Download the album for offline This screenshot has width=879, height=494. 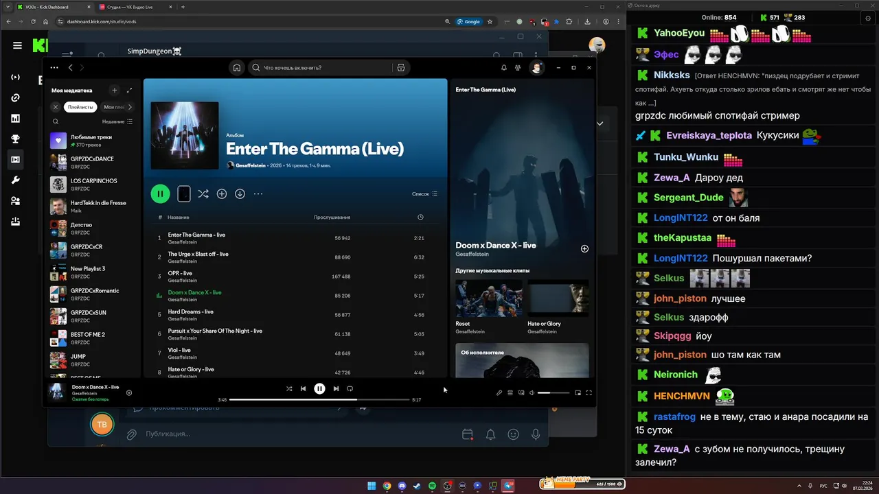(240, 194)
